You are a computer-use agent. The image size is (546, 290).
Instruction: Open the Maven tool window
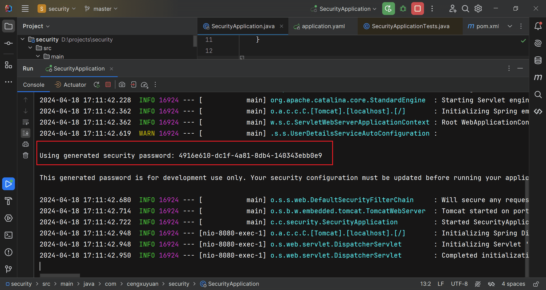click(538, 77)
